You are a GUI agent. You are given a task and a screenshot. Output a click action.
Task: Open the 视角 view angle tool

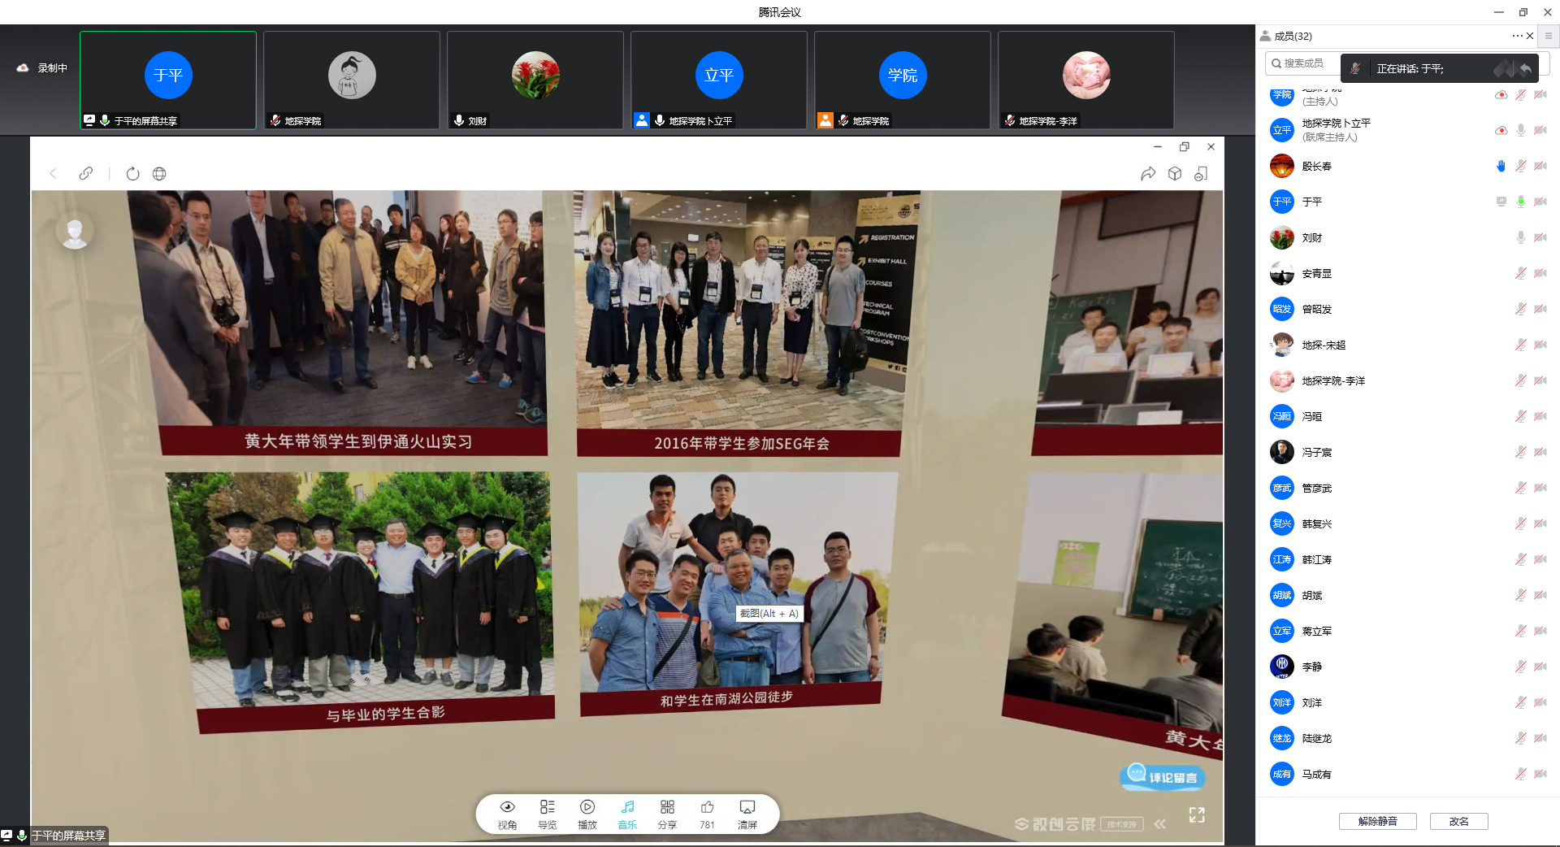507,814
